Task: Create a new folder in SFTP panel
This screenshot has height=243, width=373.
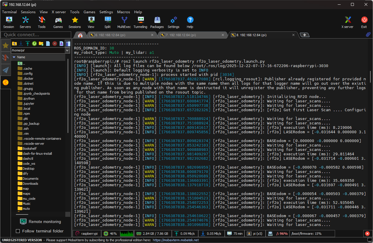Action: (x=41, y=44)
